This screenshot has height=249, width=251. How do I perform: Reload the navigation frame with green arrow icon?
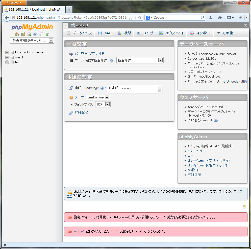pos(47,34)
